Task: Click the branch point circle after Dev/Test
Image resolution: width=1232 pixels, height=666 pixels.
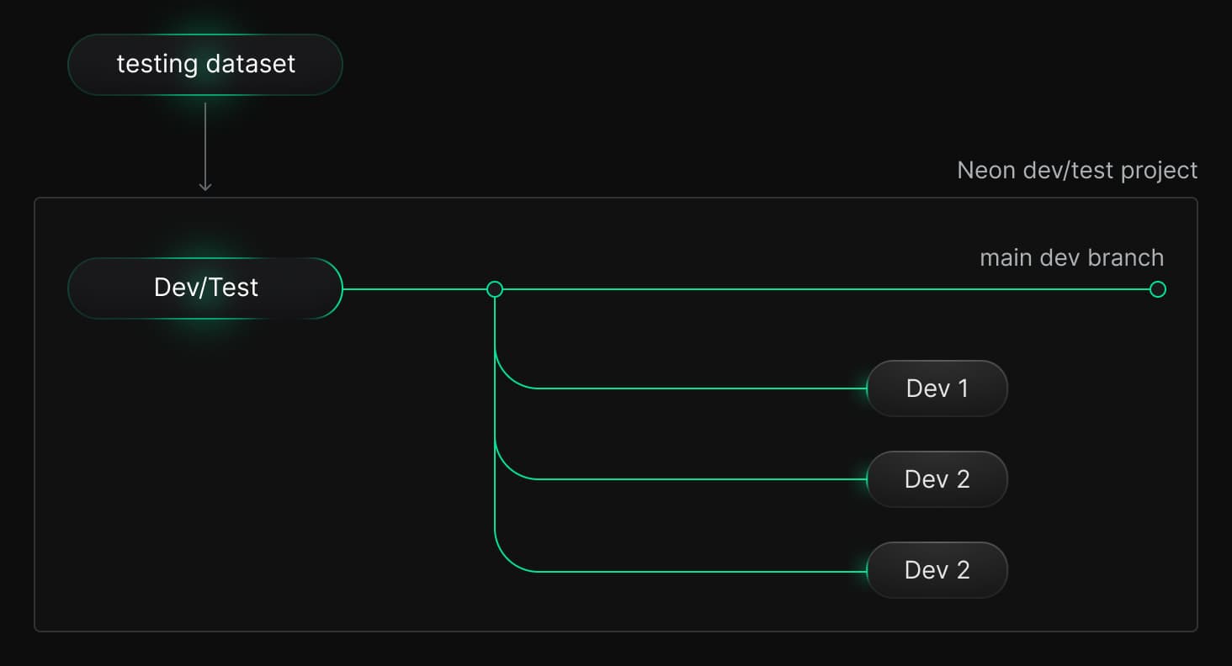Action: 495,289
